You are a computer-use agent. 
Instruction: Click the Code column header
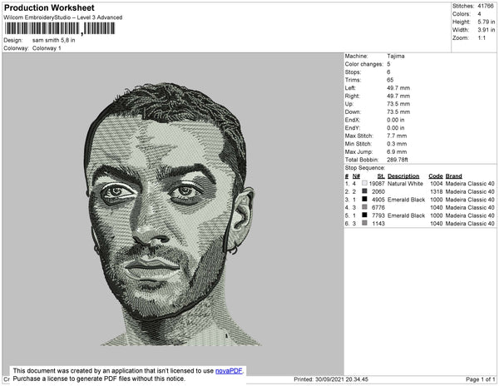[436, 176]
